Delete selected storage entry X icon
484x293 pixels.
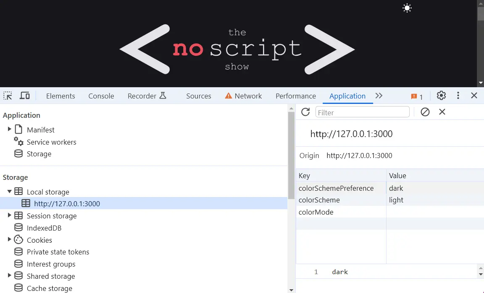(x=442, y=112)
